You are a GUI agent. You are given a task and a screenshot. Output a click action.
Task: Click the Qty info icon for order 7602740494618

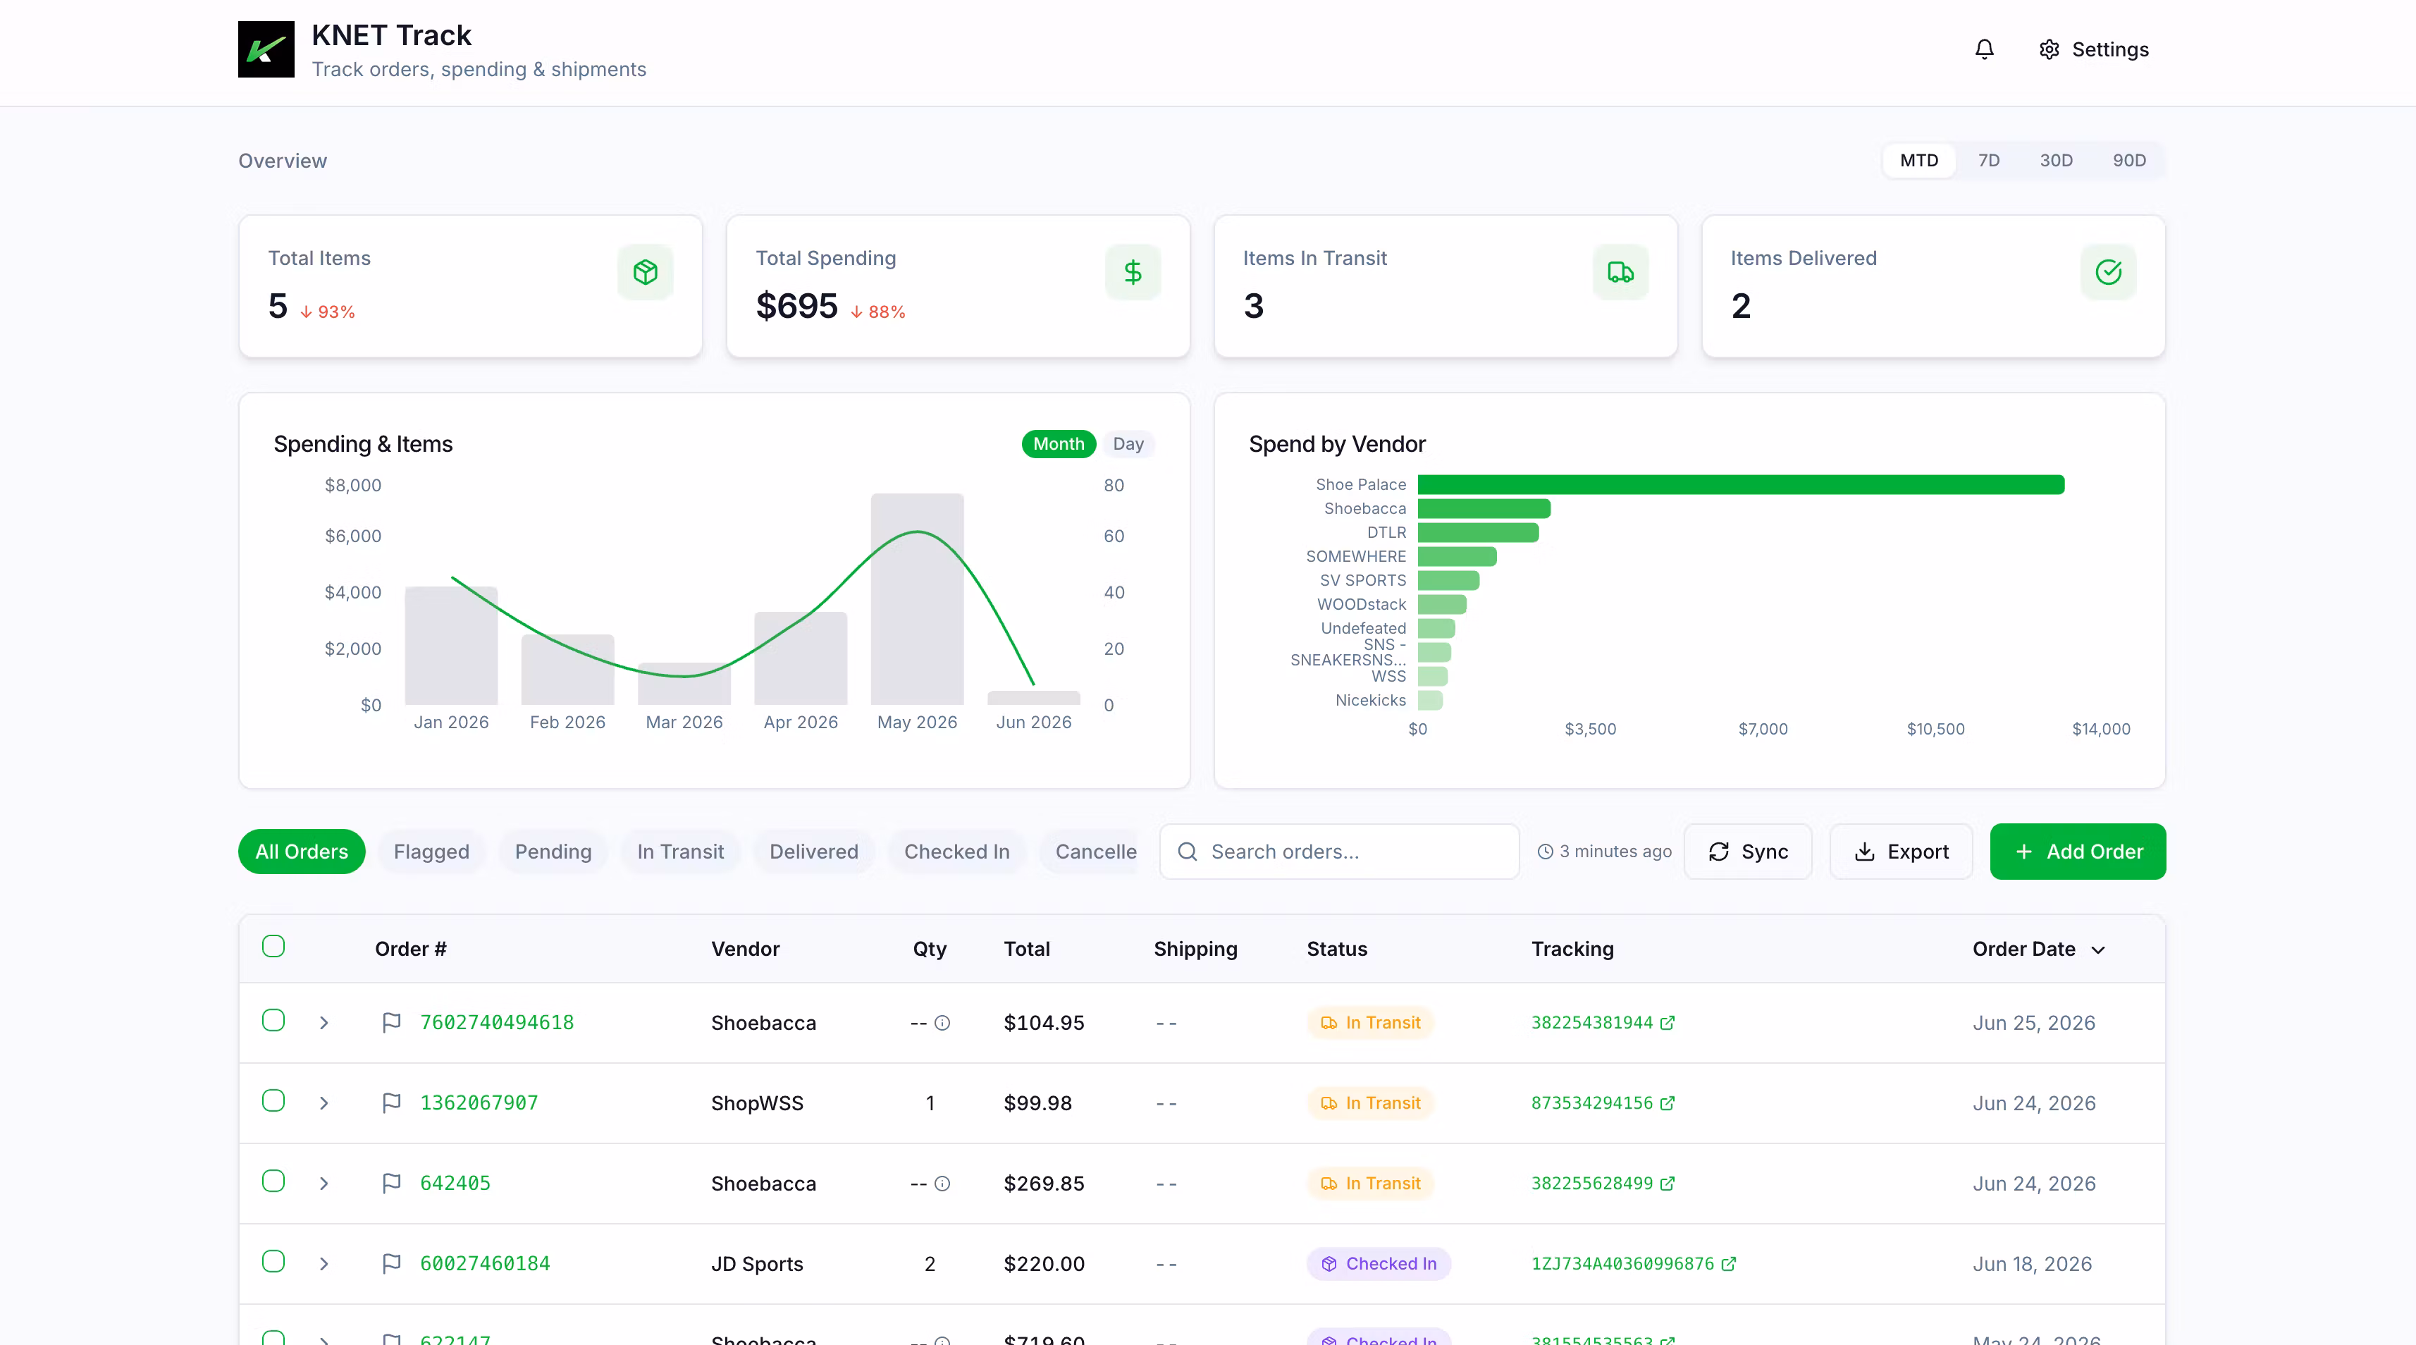[942, 1022]
